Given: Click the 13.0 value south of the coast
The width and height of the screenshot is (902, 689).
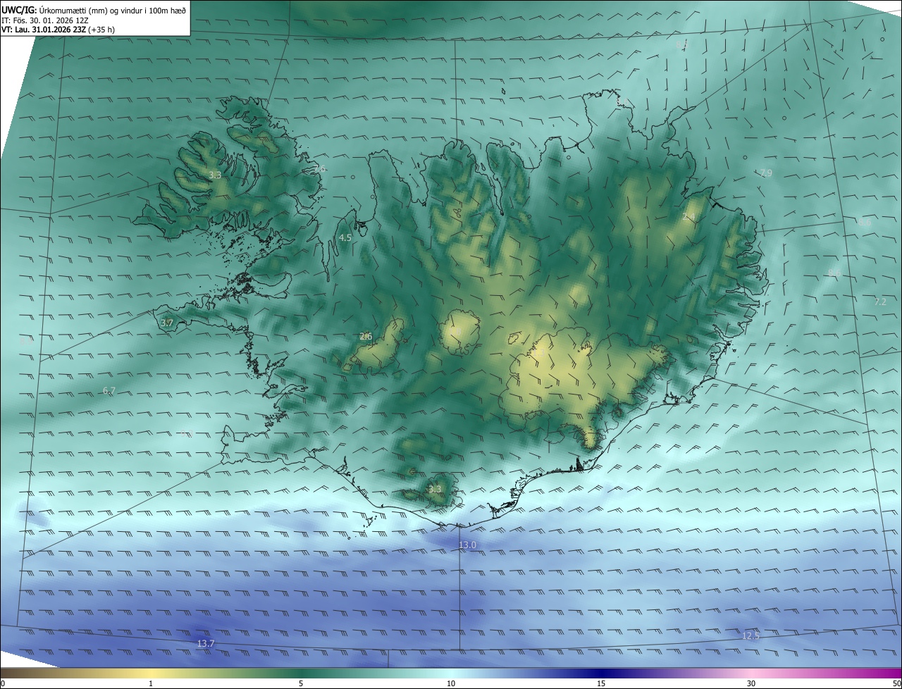Looking at the screenshot, I should [x=468, y=545].
